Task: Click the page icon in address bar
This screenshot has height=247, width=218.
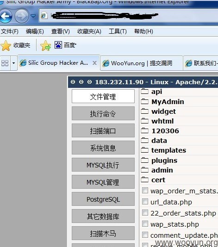Action: click(x=44, y=16)
